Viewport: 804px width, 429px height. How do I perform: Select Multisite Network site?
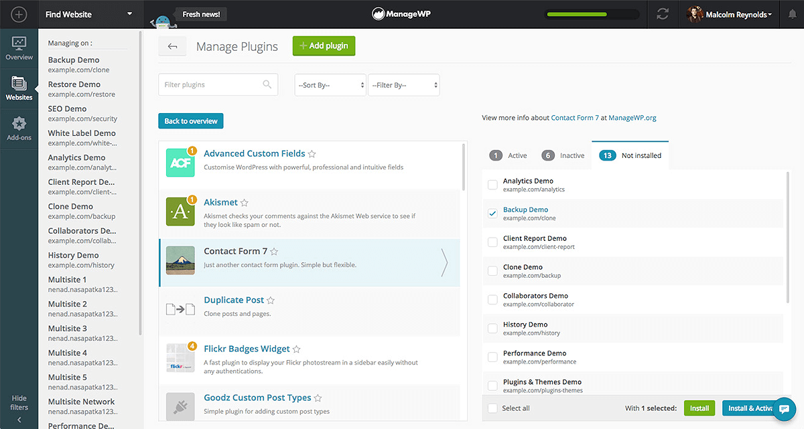coord(83,406)
